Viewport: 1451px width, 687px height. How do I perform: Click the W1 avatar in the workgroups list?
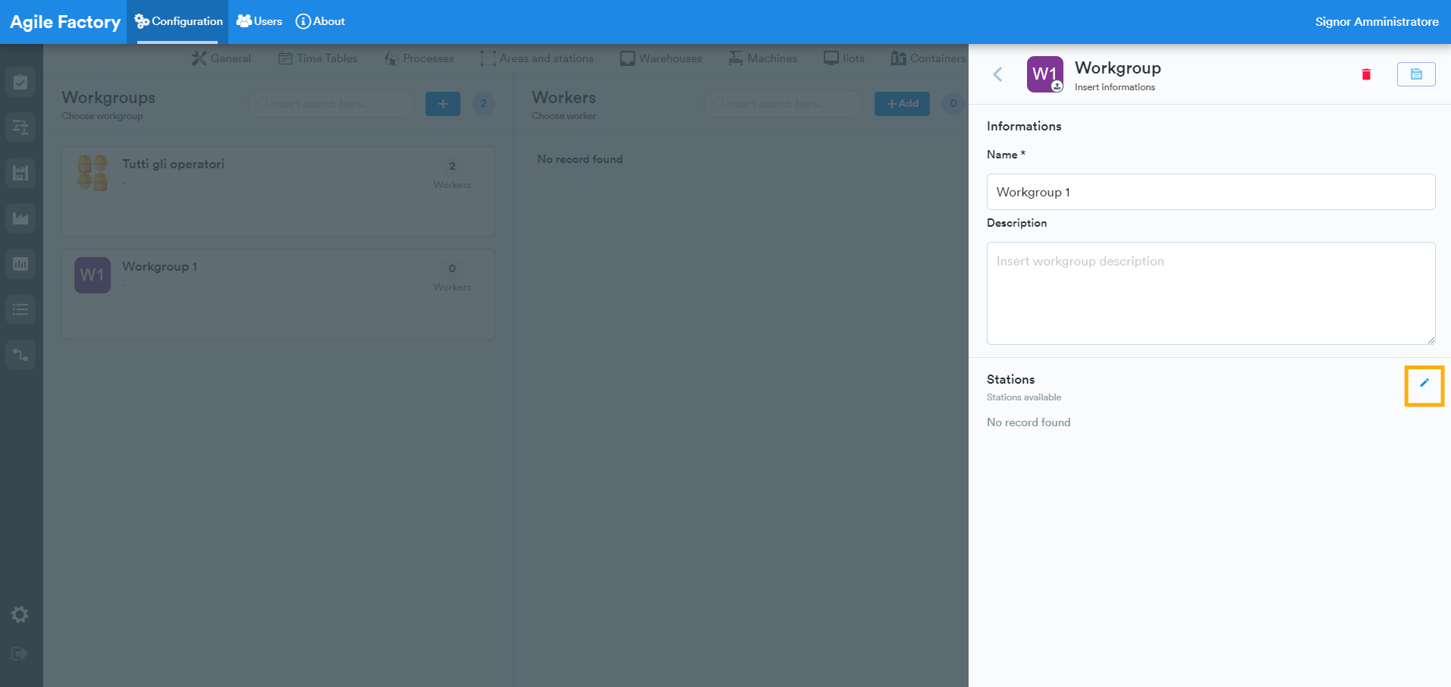(x=93, y=275)
